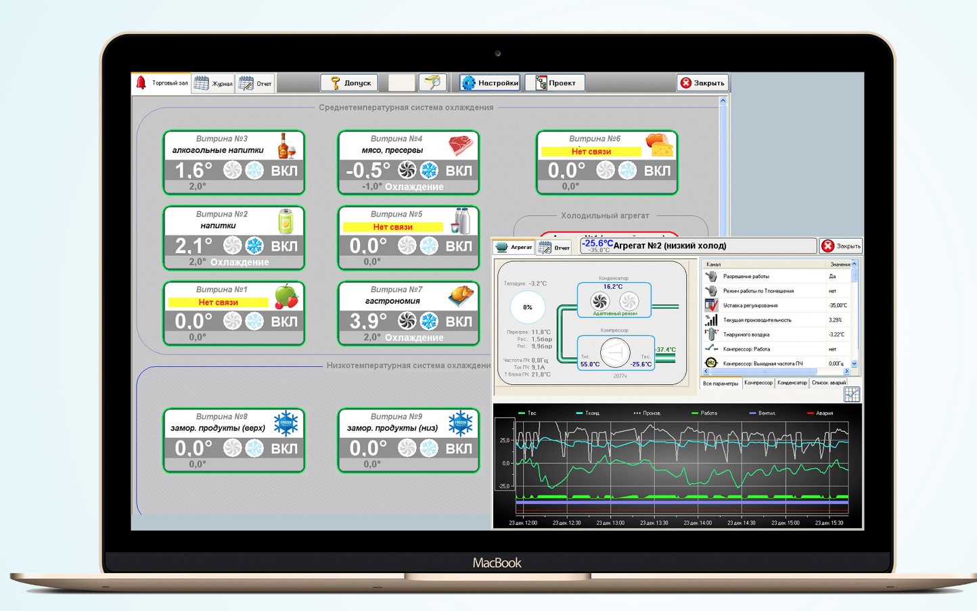Toggle the ВКЛ state of Витрина №8
This screenshot has height=611, width=977.
284,448
